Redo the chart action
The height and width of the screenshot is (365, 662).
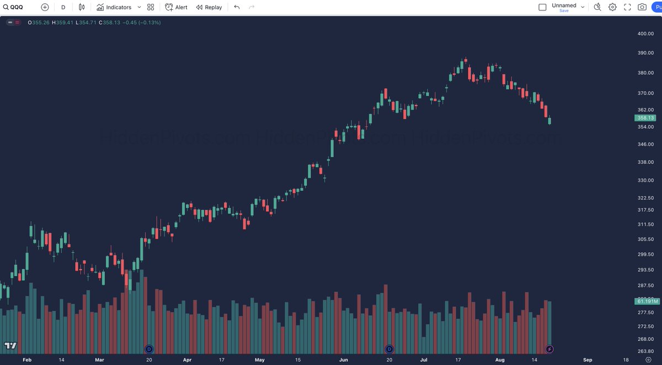[252, 7]
